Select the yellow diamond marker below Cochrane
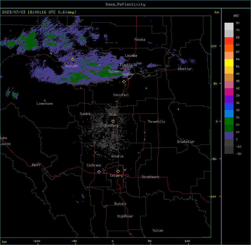Viewport: 251px width, 245px height. [x=99, y=172]
